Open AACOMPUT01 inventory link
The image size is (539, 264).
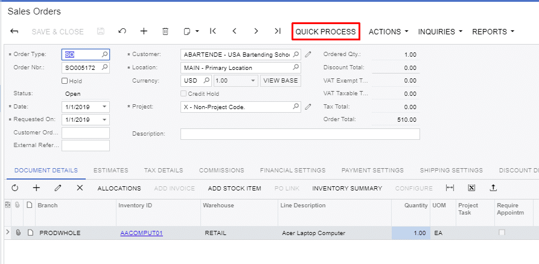pos(141,233)
